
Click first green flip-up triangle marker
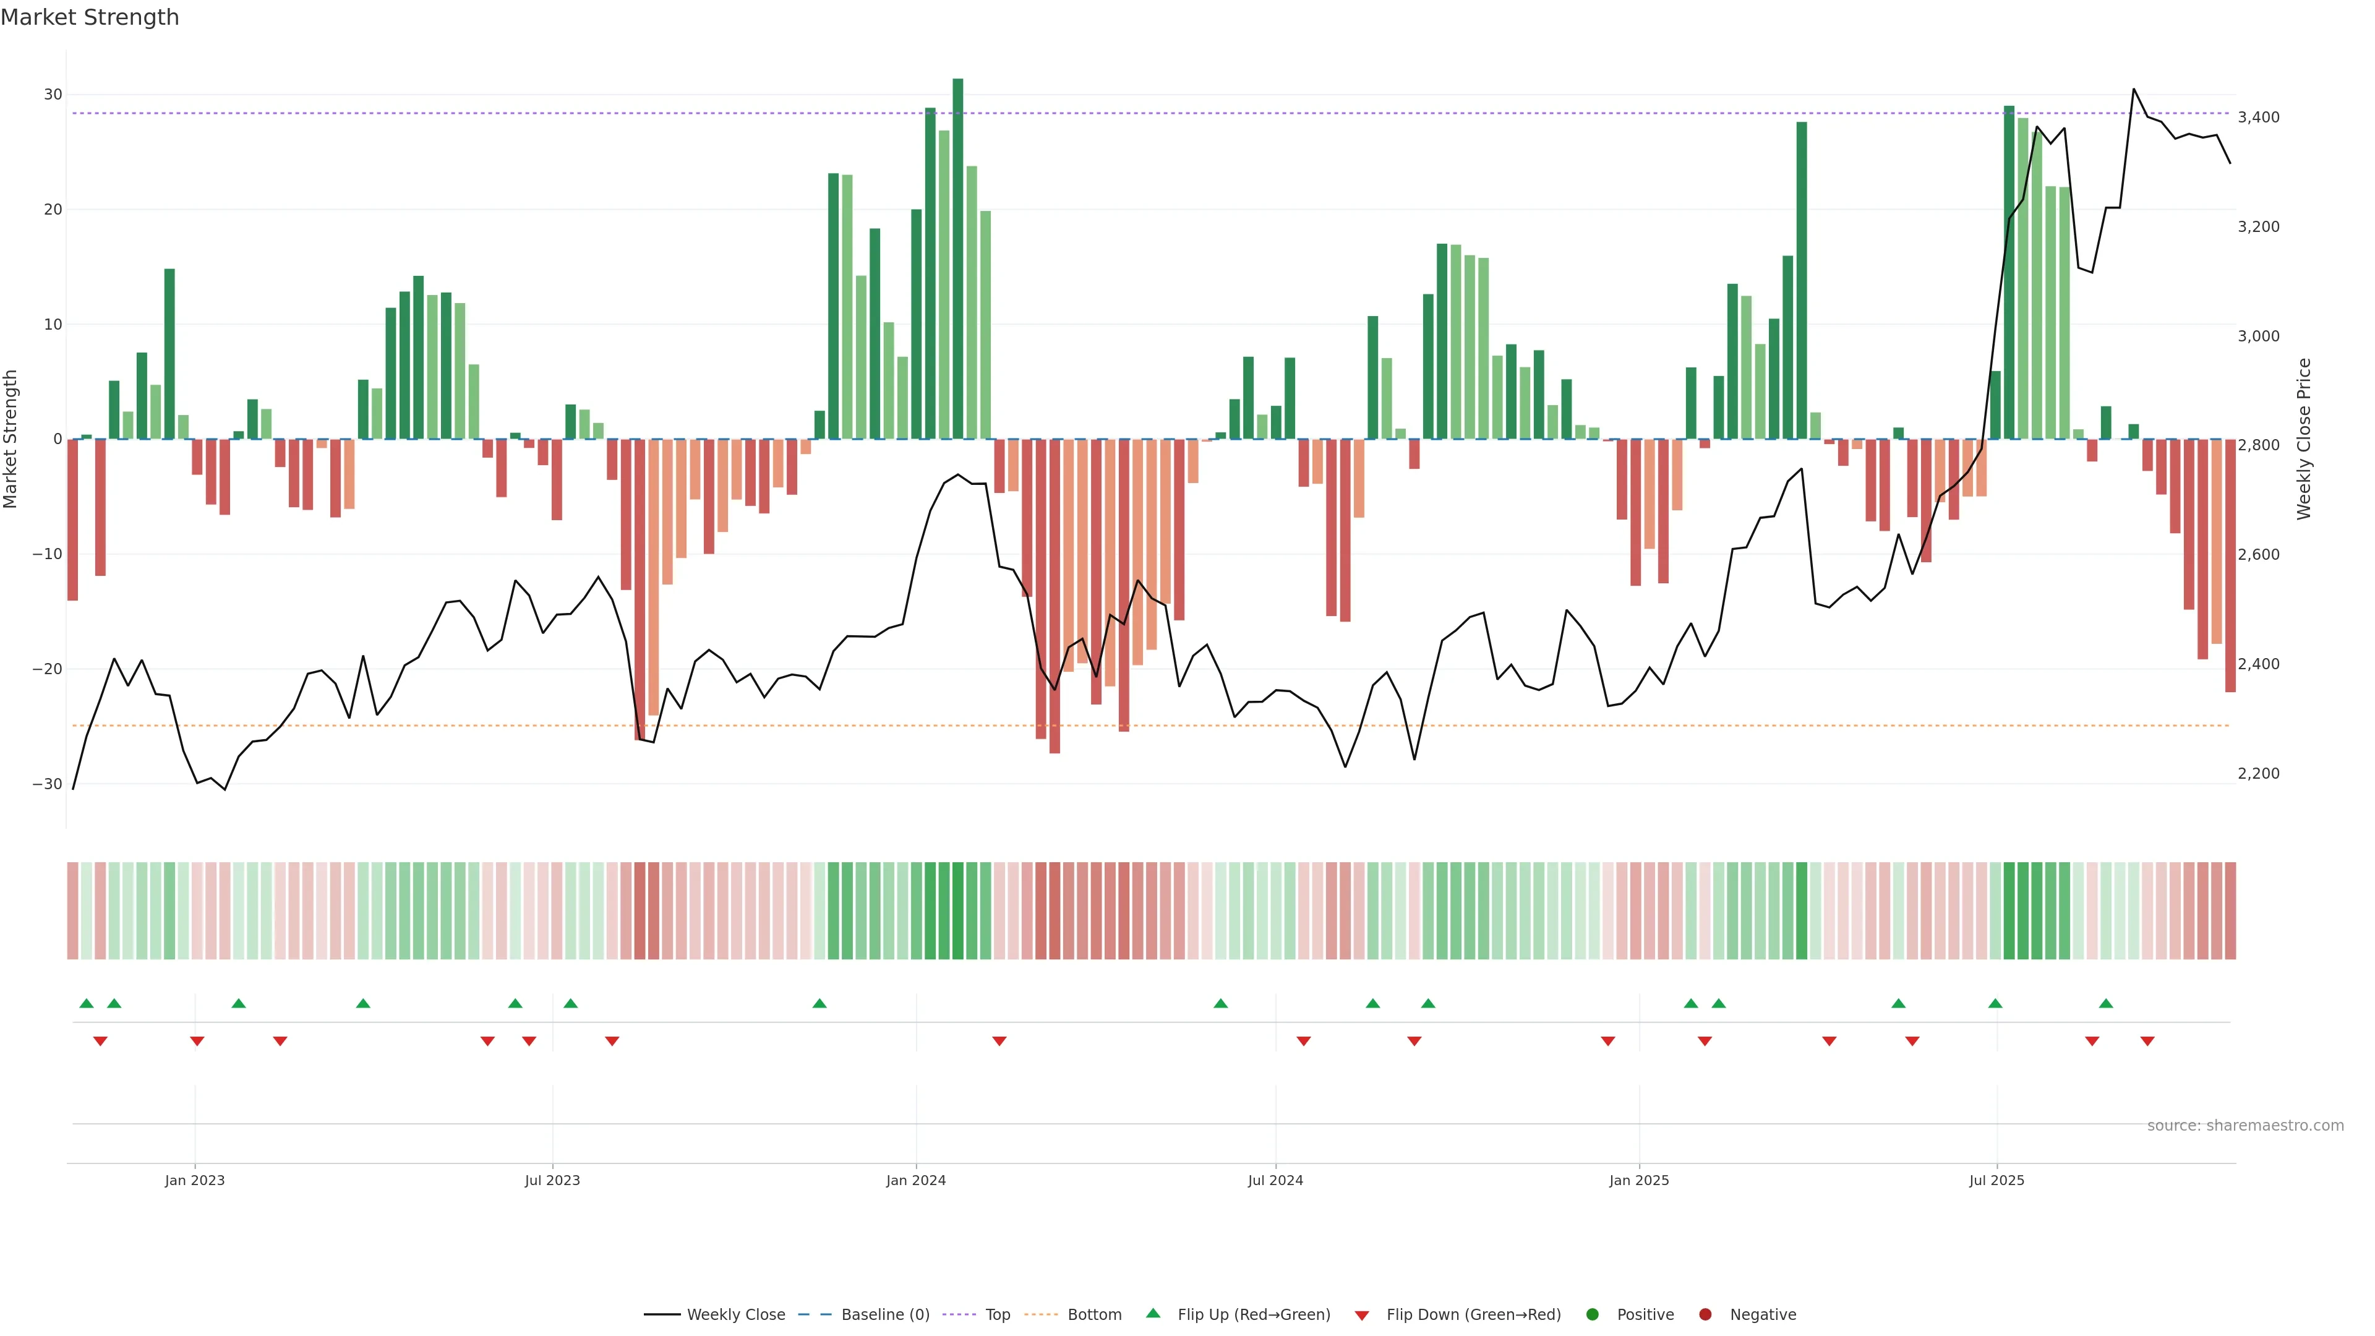pos(87,1003)
